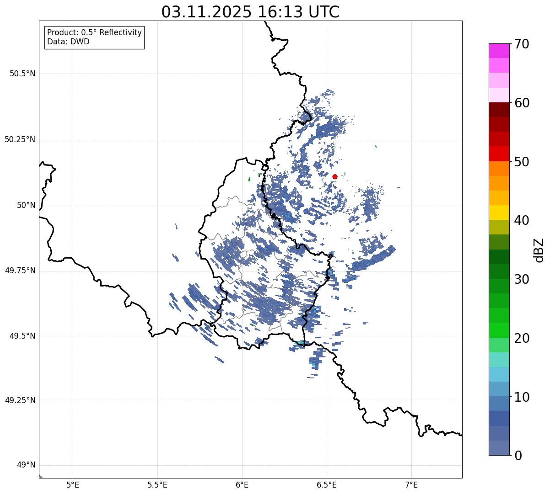
Task: Click the 49.5°N latitude label
Action: [x=22, y=336]
